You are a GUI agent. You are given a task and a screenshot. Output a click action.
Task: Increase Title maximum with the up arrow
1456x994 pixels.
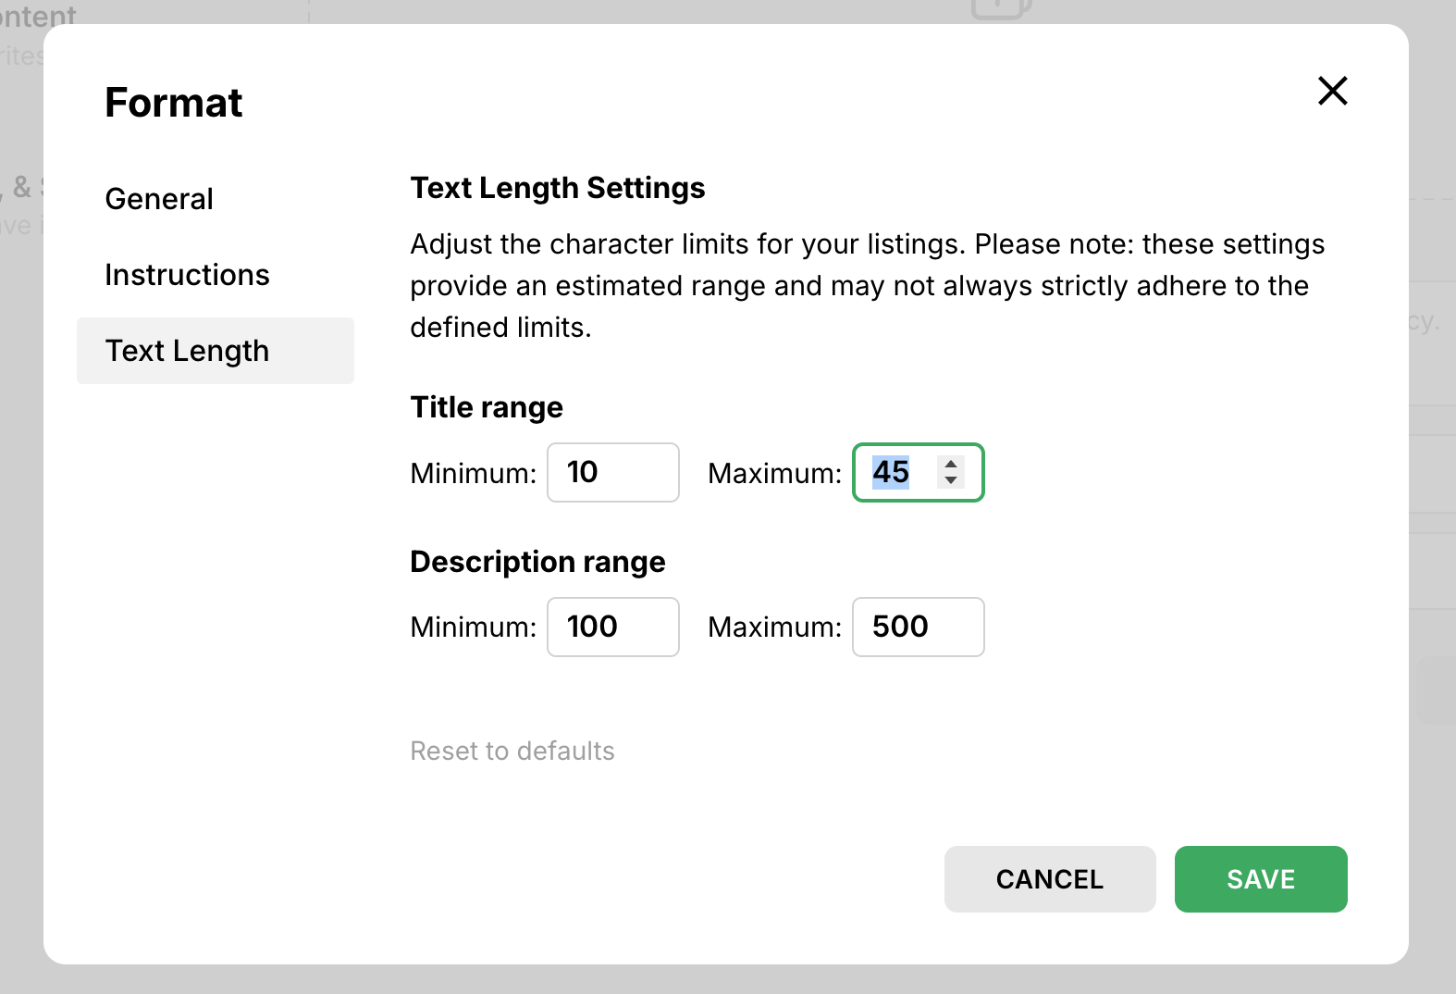(x=951, y=465)
